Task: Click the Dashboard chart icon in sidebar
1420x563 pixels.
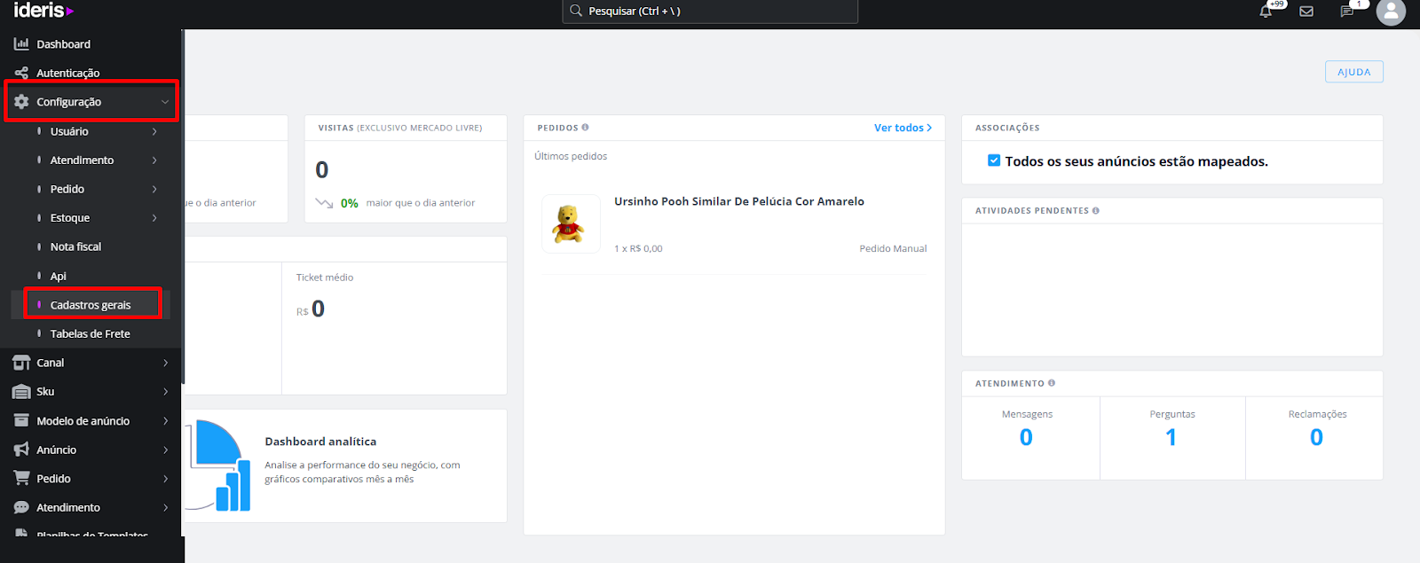Action: click(21, 43)
